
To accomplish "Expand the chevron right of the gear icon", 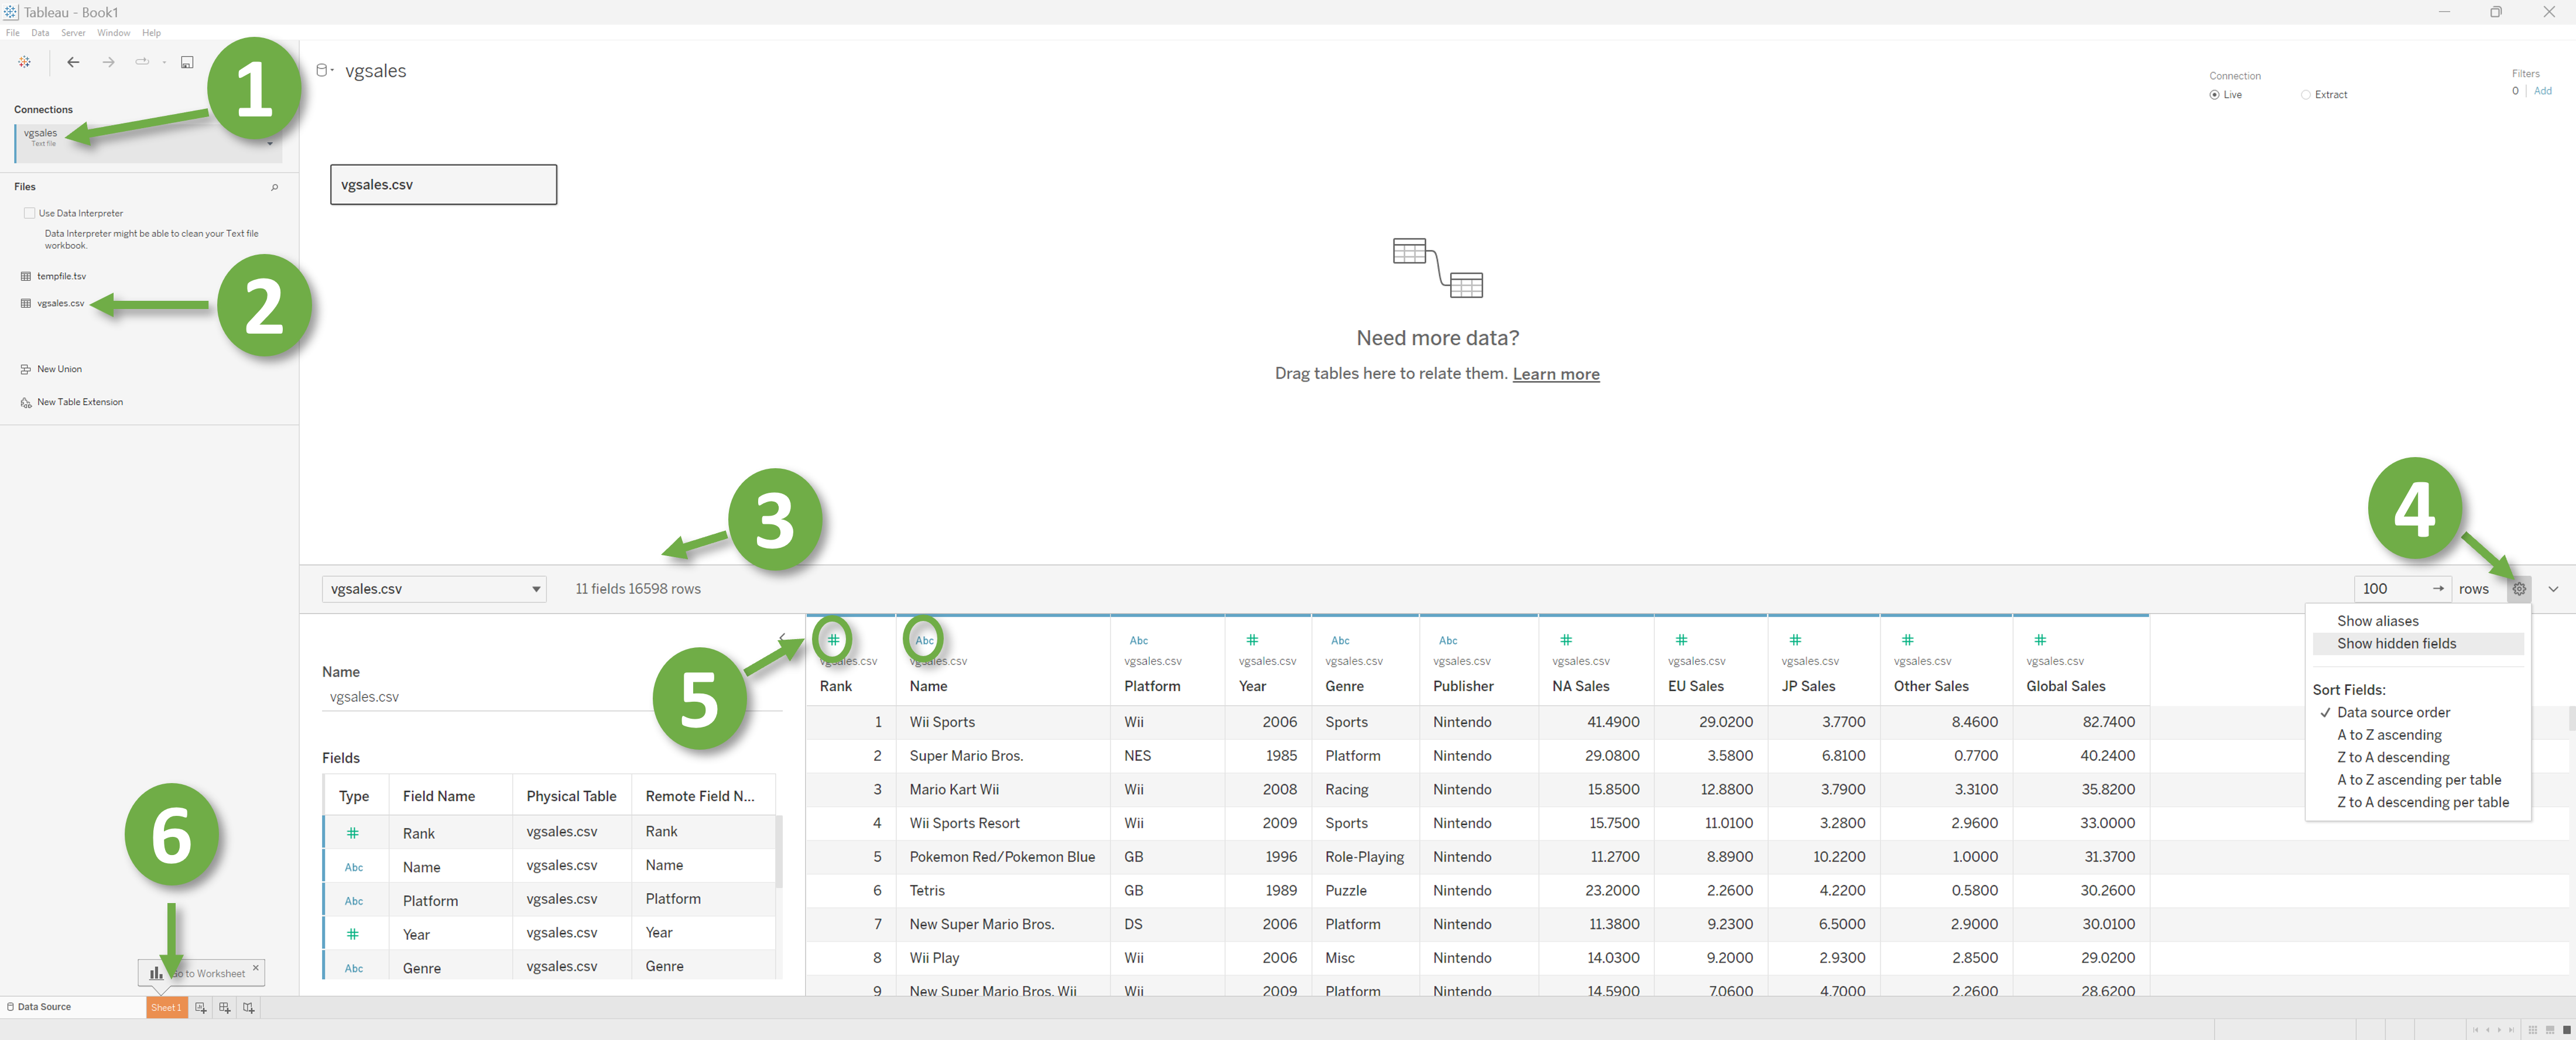I will pyautogui.click(x=2553, y=589).
